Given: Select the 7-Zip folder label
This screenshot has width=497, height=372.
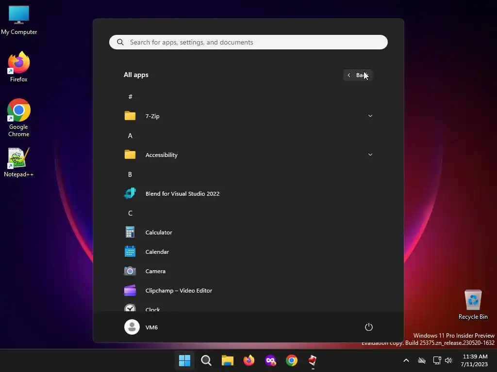Looking at the screenshot, I should tap(152, 116).
